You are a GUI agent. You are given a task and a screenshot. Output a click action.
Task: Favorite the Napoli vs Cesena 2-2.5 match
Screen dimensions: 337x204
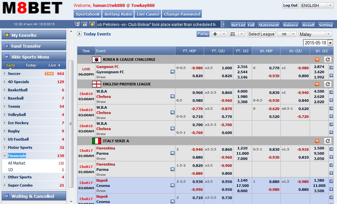coord(172,185)
